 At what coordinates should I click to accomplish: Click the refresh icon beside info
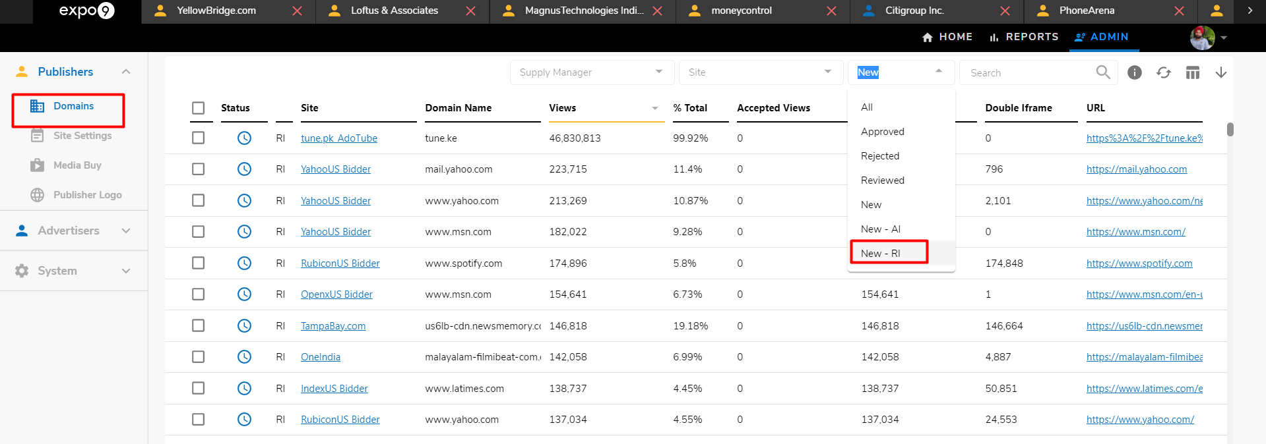coord(1164,72)
